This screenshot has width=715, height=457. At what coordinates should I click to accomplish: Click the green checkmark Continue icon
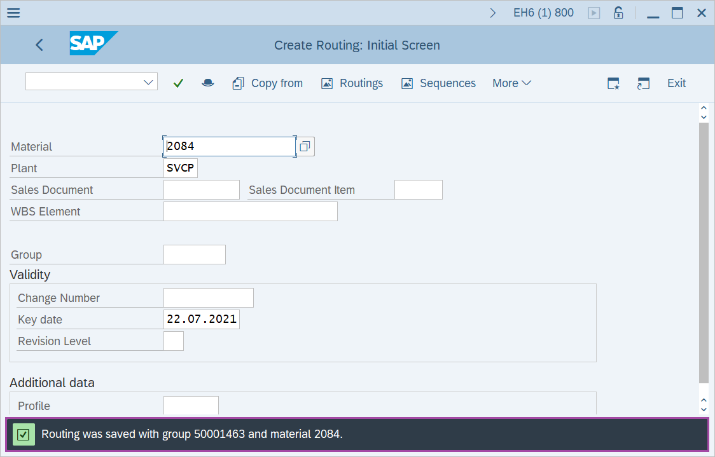(x=178, y=83)
